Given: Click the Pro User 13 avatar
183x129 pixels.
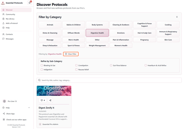Looking at the screenshot, I should pos(4,101).
